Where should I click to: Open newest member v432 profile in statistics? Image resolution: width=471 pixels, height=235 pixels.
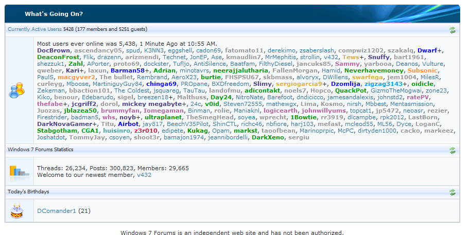(144, 175)
